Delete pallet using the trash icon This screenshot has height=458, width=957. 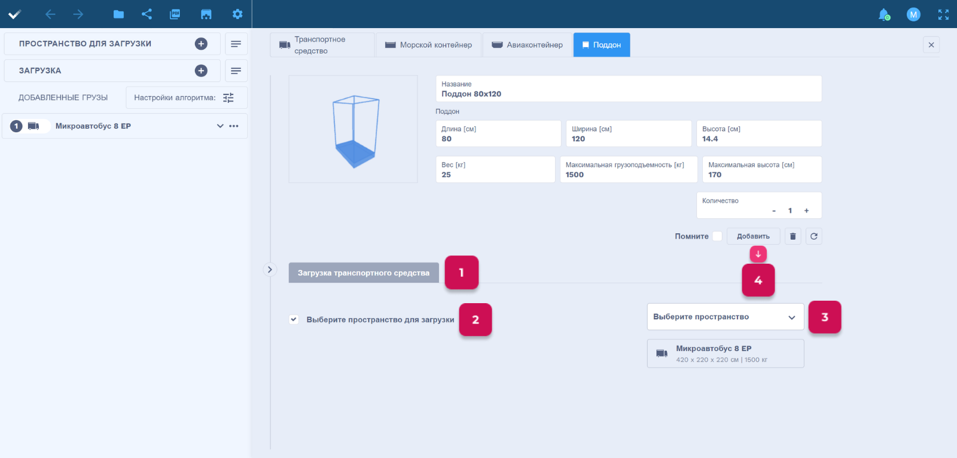click(x=793, y=236)
